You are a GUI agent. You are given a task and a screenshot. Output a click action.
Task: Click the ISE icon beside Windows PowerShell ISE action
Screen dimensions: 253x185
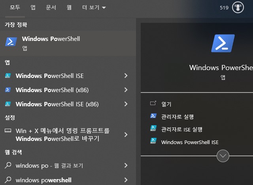click(153, 141)
